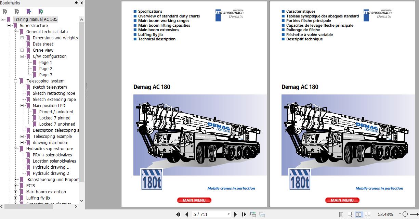Open the bookmark expand options menu
This screenshot has height=219, width=419.
click(x=40, y=11)
